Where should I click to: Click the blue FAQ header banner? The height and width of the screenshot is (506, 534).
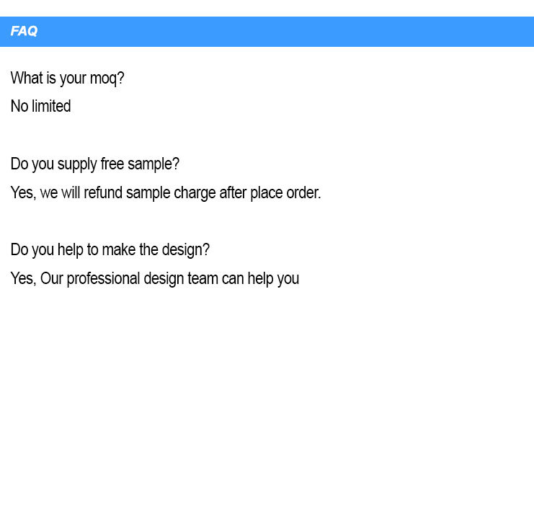tap(267, 32)
